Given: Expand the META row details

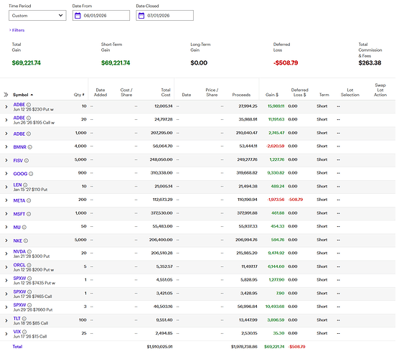Looking at the screenshot, I should pyautogui.click(x=6, y=201).
